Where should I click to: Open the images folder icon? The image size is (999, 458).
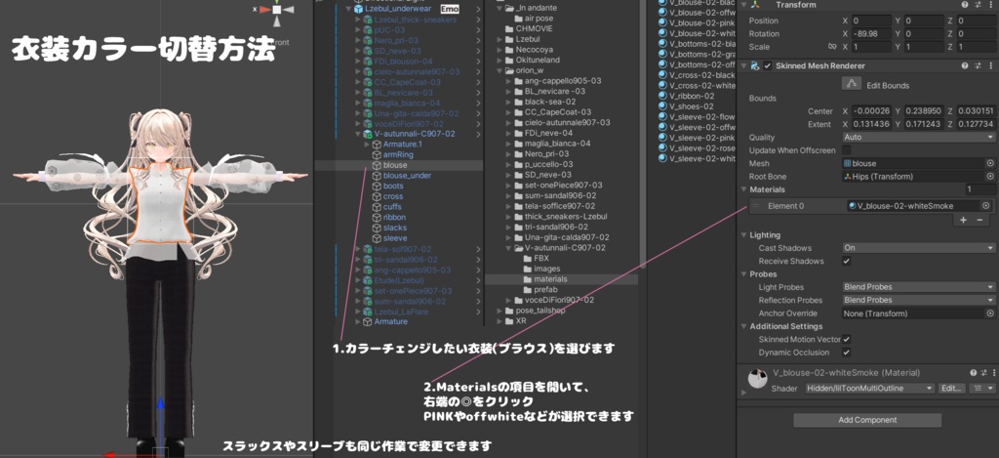[528, 270]
